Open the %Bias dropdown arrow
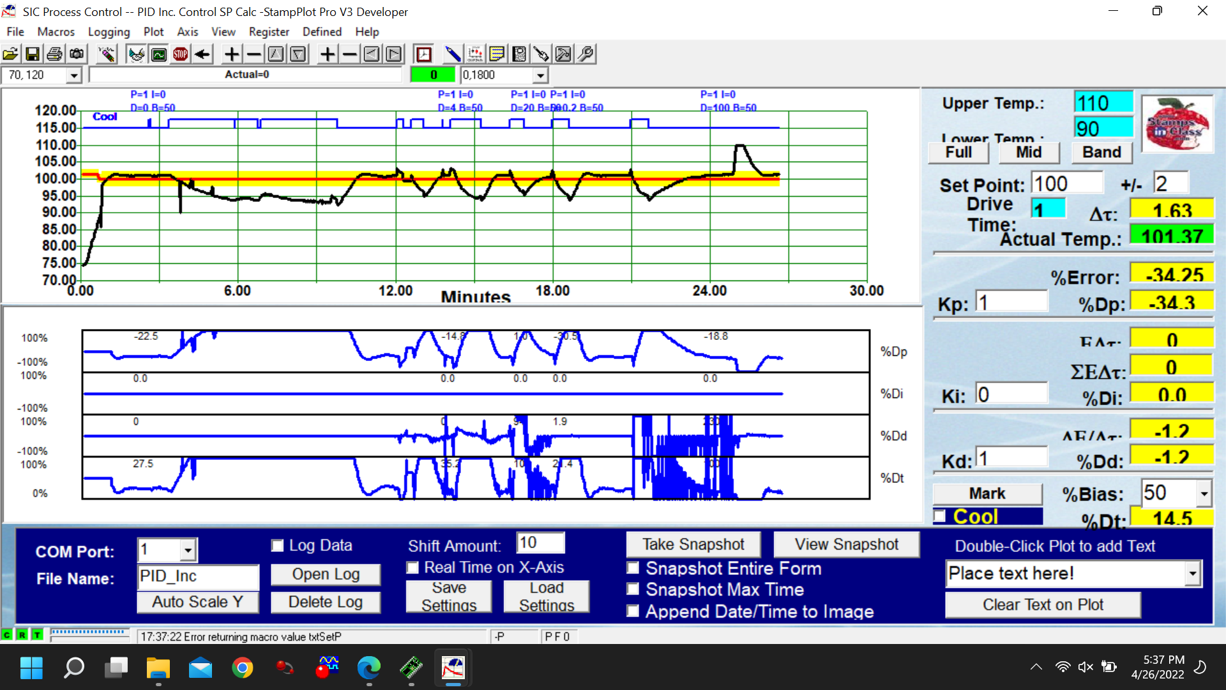The height and width of the screenshot is (690, 1226). [1204, 493]
